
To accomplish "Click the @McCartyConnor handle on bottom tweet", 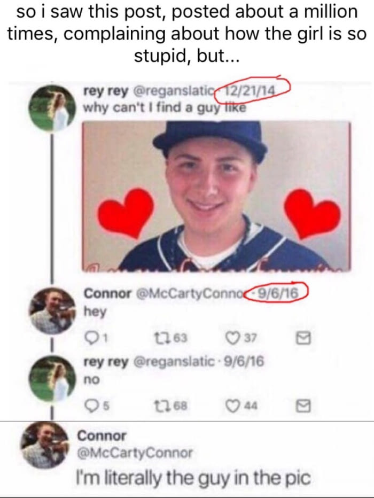I will pyautogui.click(x=135, y=453).
